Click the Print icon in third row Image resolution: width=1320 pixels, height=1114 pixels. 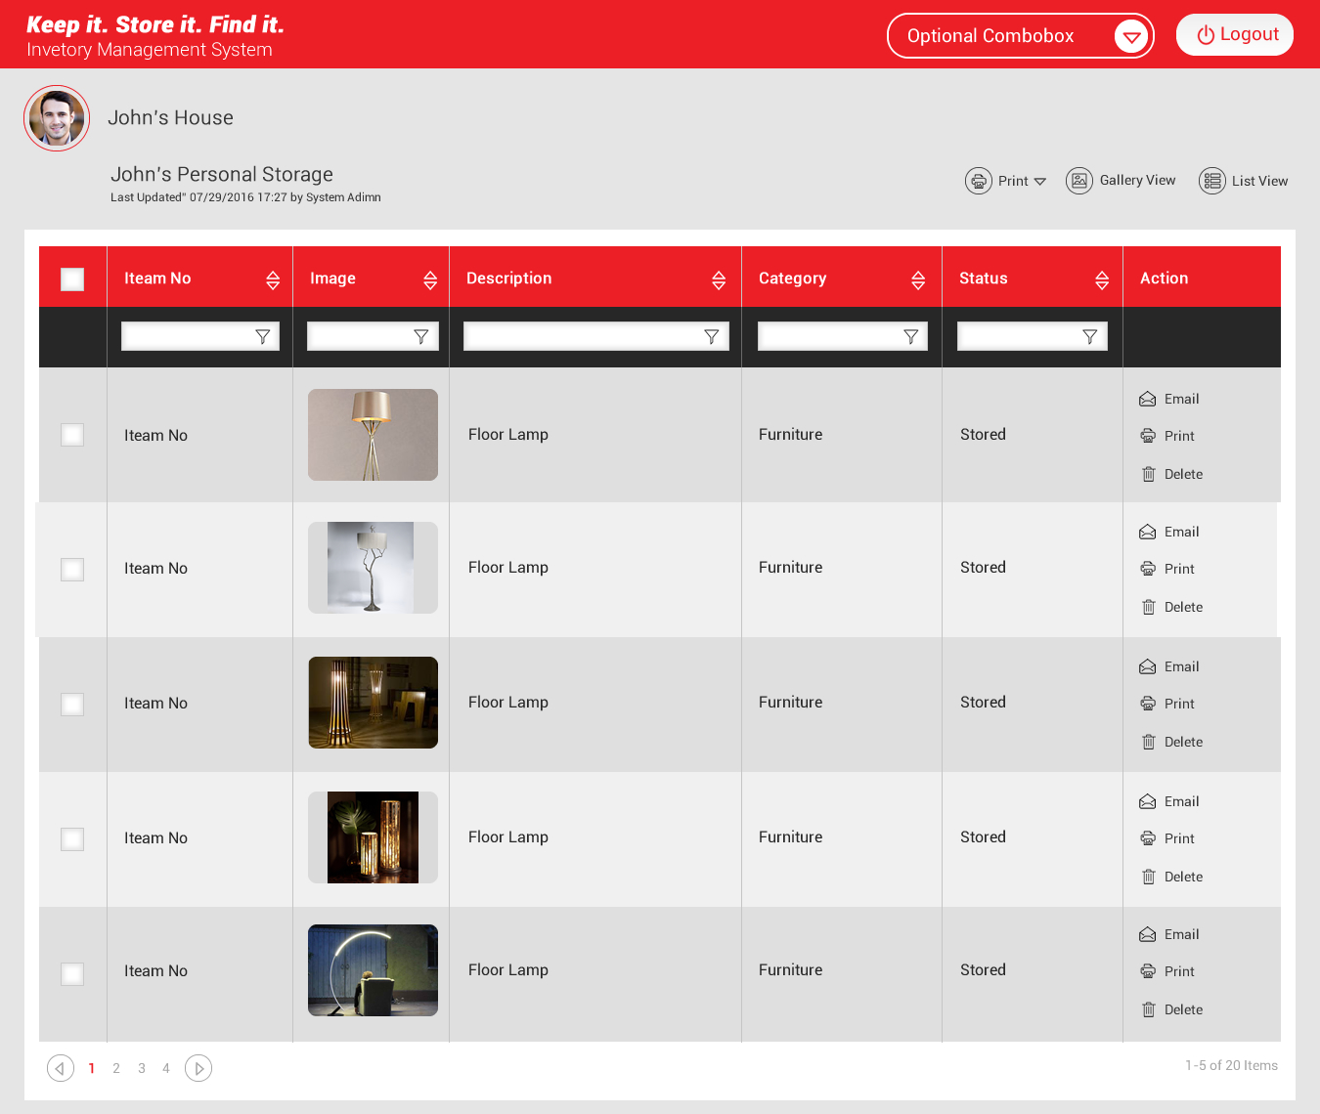[x=1148, y=704]
